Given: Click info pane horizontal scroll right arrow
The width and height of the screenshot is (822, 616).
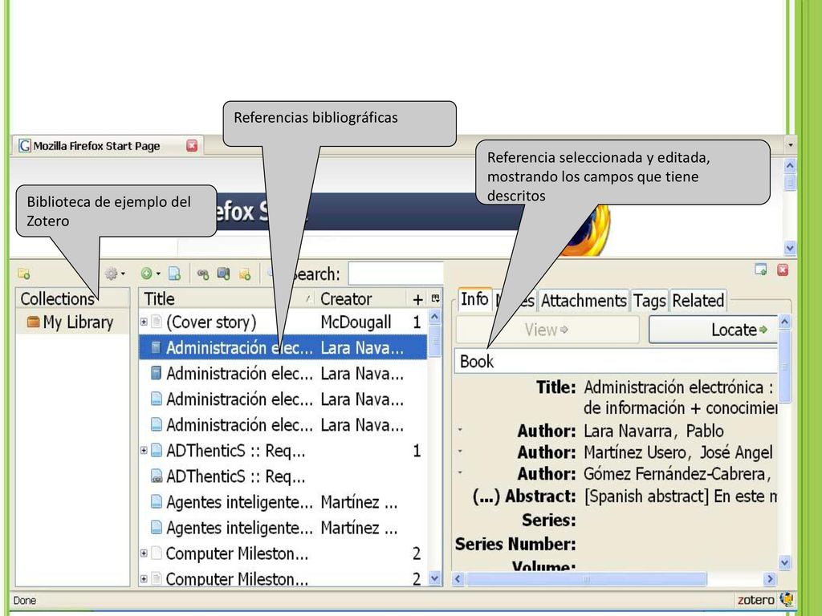Looking at the screenshot, I should (x=770, y=579).
